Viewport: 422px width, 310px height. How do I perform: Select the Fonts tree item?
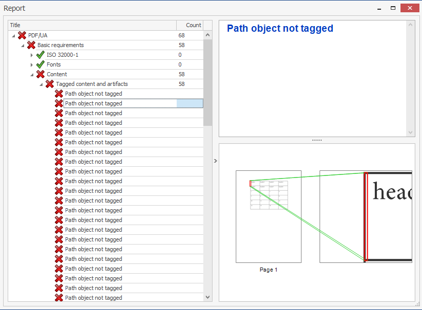coord(53,64)
